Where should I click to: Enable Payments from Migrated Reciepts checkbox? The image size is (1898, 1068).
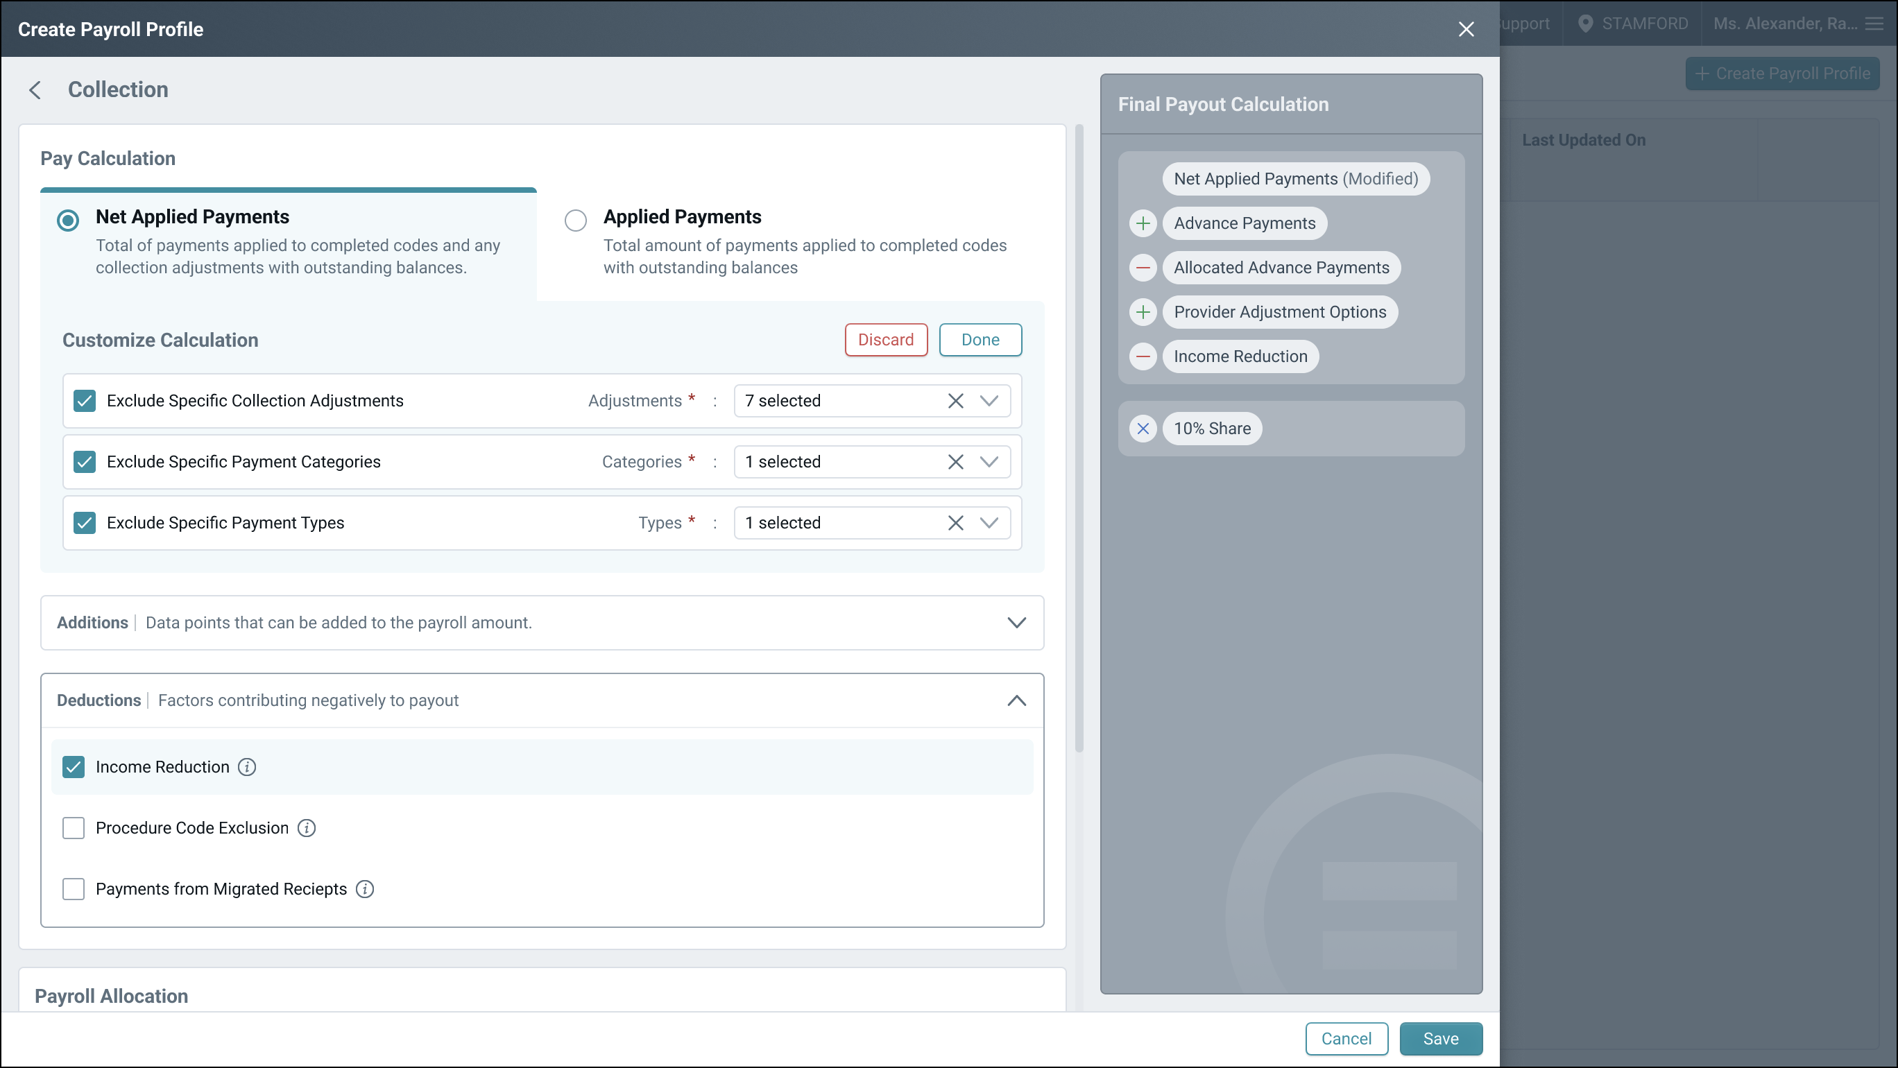(74, 889)
